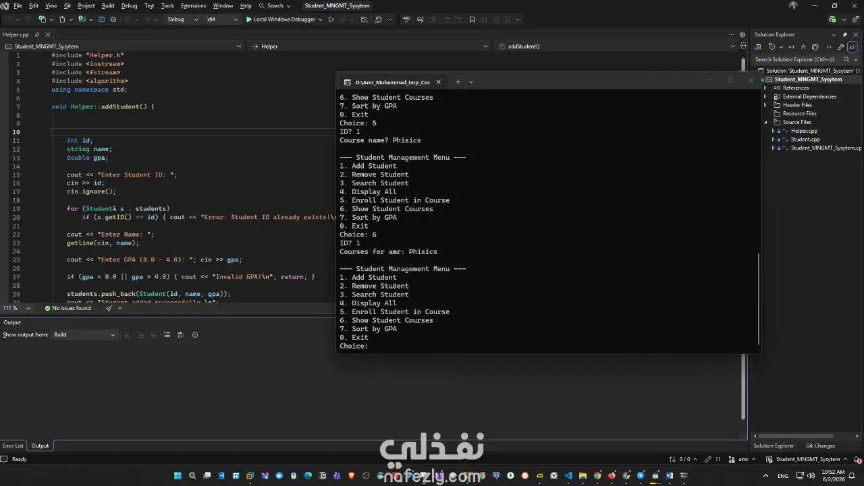Switch to the Git Changes tab

[820, 446]
